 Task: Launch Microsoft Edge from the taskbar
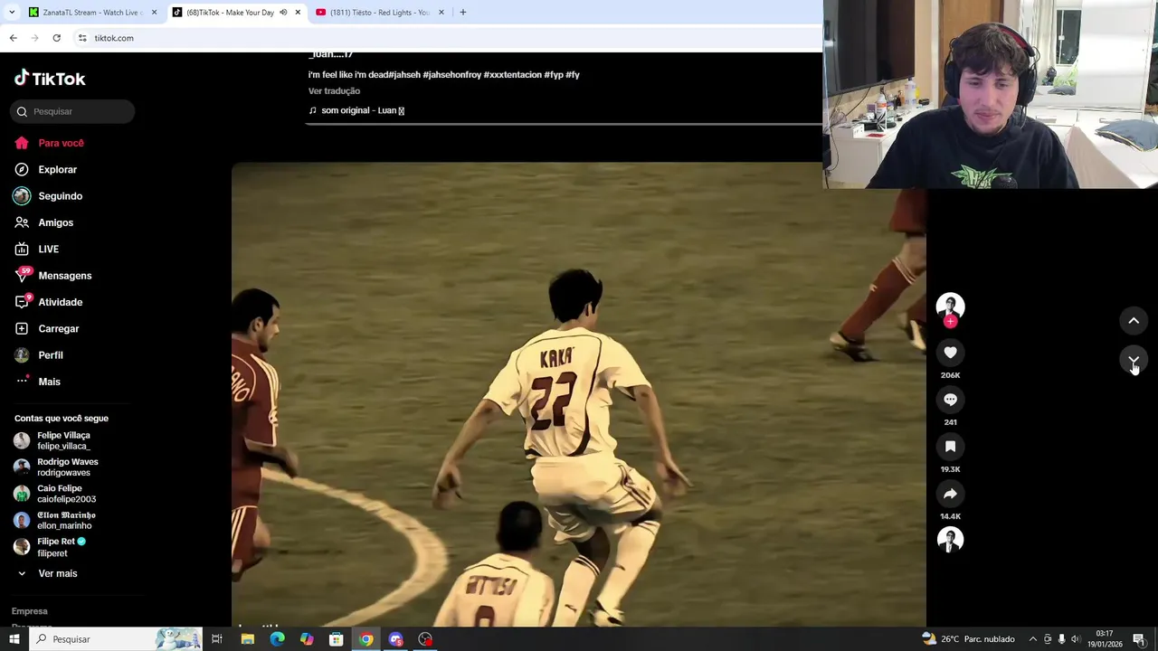(277, 639)
